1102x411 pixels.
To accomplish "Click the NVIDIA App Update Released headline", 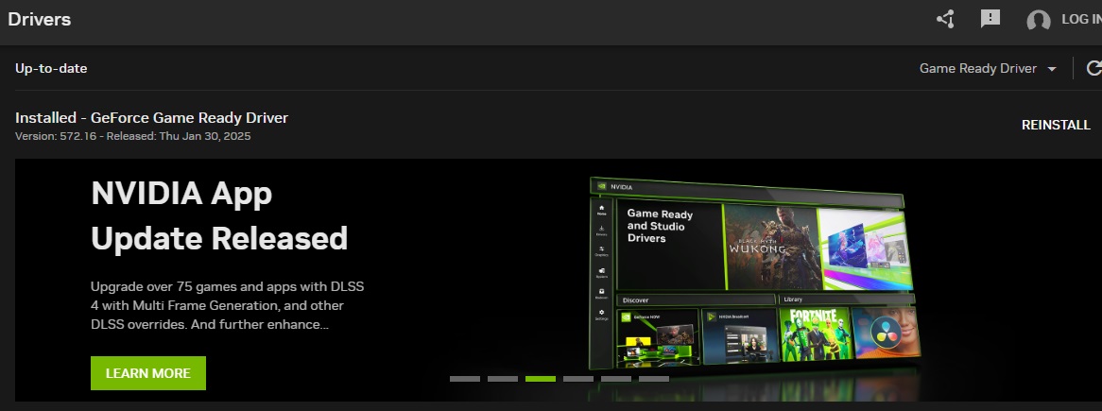I will click(219, 216).
